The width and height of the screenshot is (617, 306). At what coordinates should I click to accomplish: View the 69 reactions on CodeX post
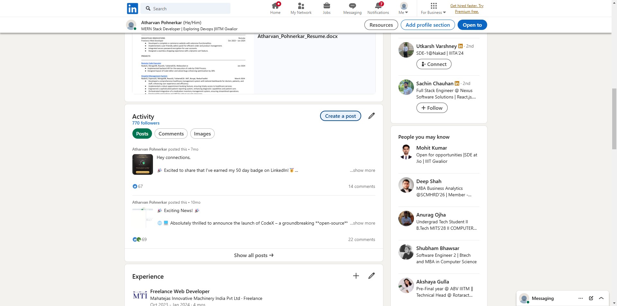tap(139, 239)
